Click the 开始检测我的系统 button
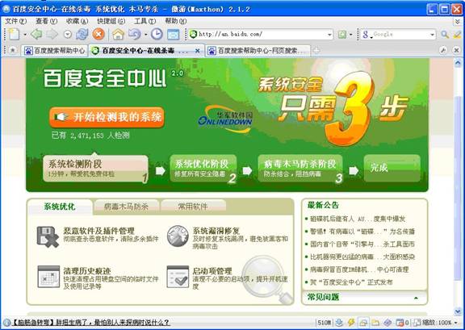The height and width of the screenshot is (330, 465). coord(107,118)
